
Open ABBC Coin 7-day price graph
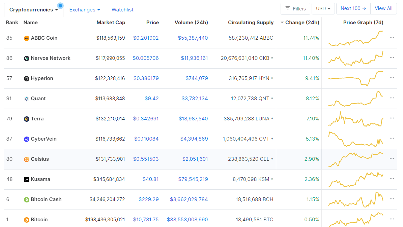(356, 38)
